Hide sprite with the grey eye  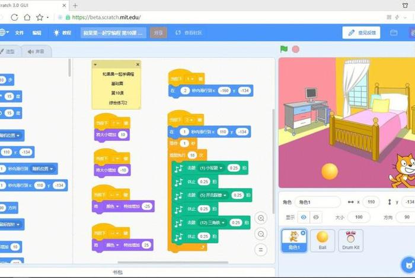316,217
